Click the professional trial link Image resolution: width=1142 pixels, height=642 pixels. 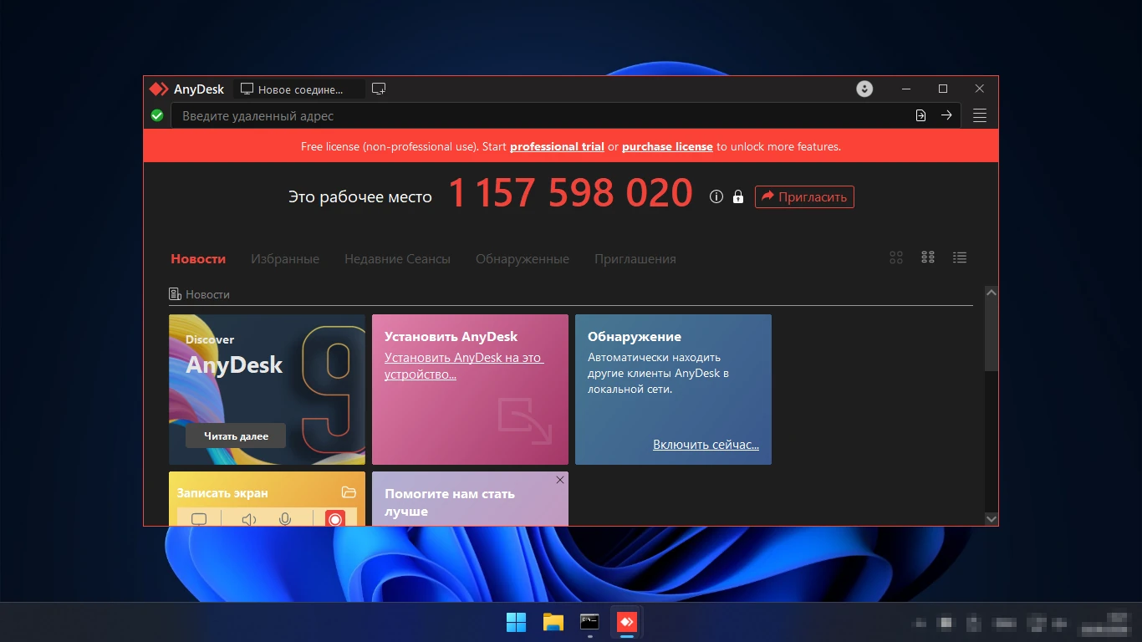(557, 146)
